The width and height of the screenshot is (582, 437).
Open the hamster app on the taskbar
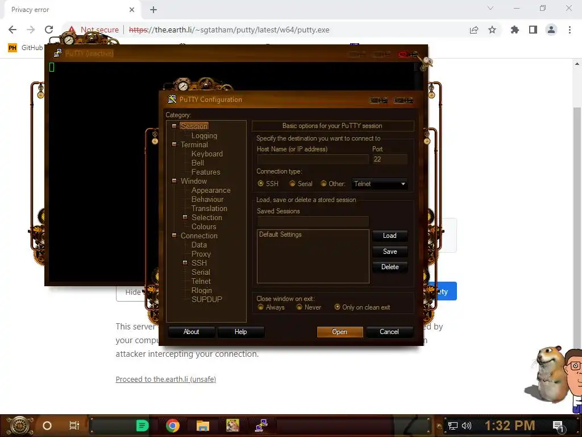(232, 426)
